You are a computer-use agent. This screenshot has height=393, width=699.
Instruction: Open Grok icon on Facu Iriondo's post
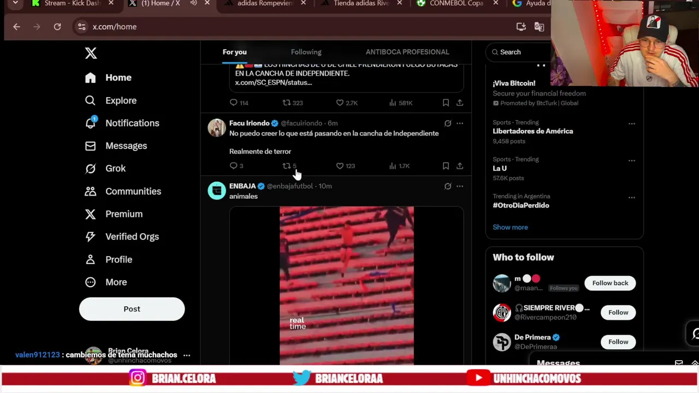tap(448, 123)
